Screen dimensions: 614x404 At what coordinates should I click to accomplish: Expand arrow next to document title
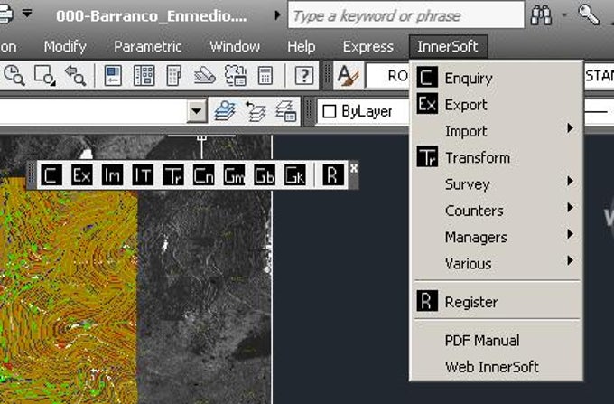click(x=277, y=15)
